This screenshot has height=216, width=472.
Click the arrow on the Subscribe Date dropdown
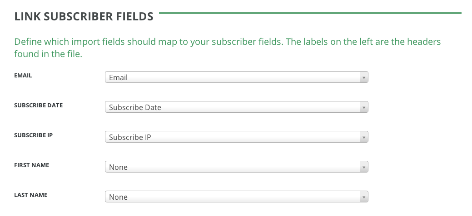[363, 107]
